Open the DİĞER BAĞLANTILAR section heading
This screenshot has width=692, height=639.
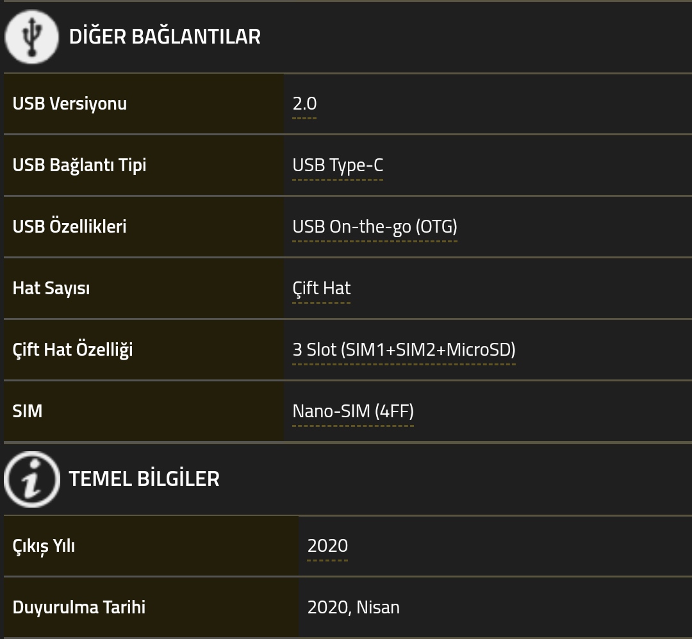pyautogui.click(x=165, y=37)
